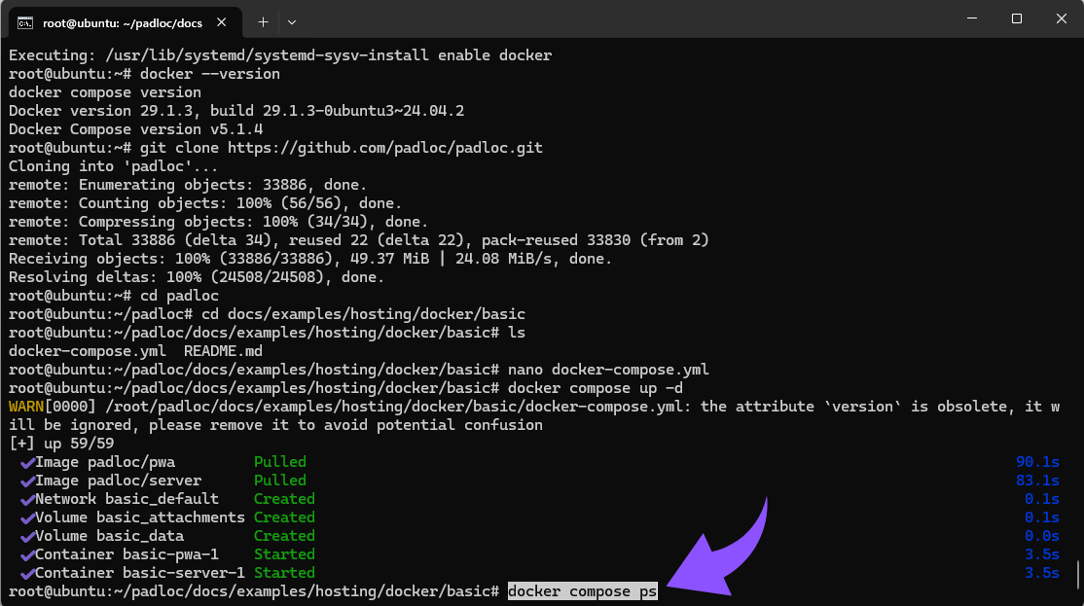
Task: Click the 'Created' status for Volume basic_attachments
Action: (x=284, y=517)
